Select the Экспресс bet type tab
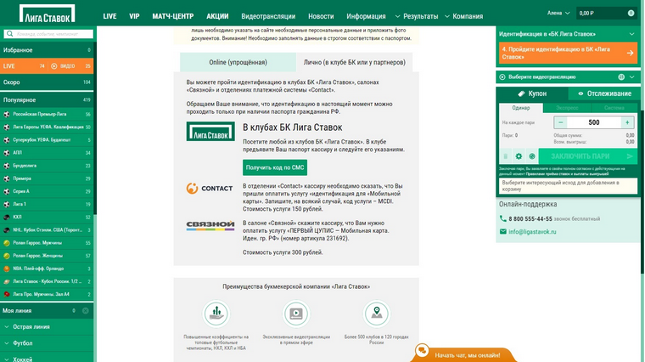The width and height of the screenshot is (645, 362). pyautogui.click(x=567, y=108)
